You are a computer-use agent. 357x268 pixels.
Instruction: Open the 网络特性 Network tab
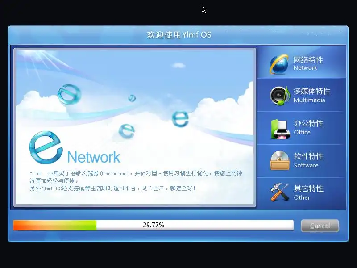[302, 62]
